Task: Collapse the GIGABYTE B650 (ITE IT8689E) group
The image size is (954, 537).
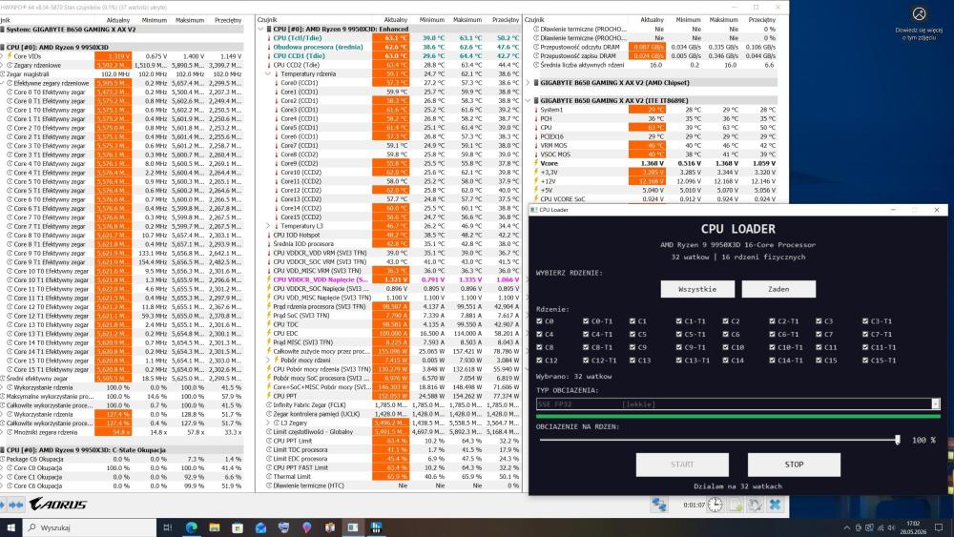Action: pos(529,101)
